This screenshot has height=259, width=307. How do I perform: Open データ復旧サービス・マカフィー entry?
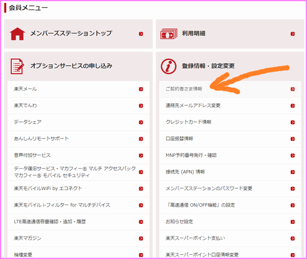point(79,172)
